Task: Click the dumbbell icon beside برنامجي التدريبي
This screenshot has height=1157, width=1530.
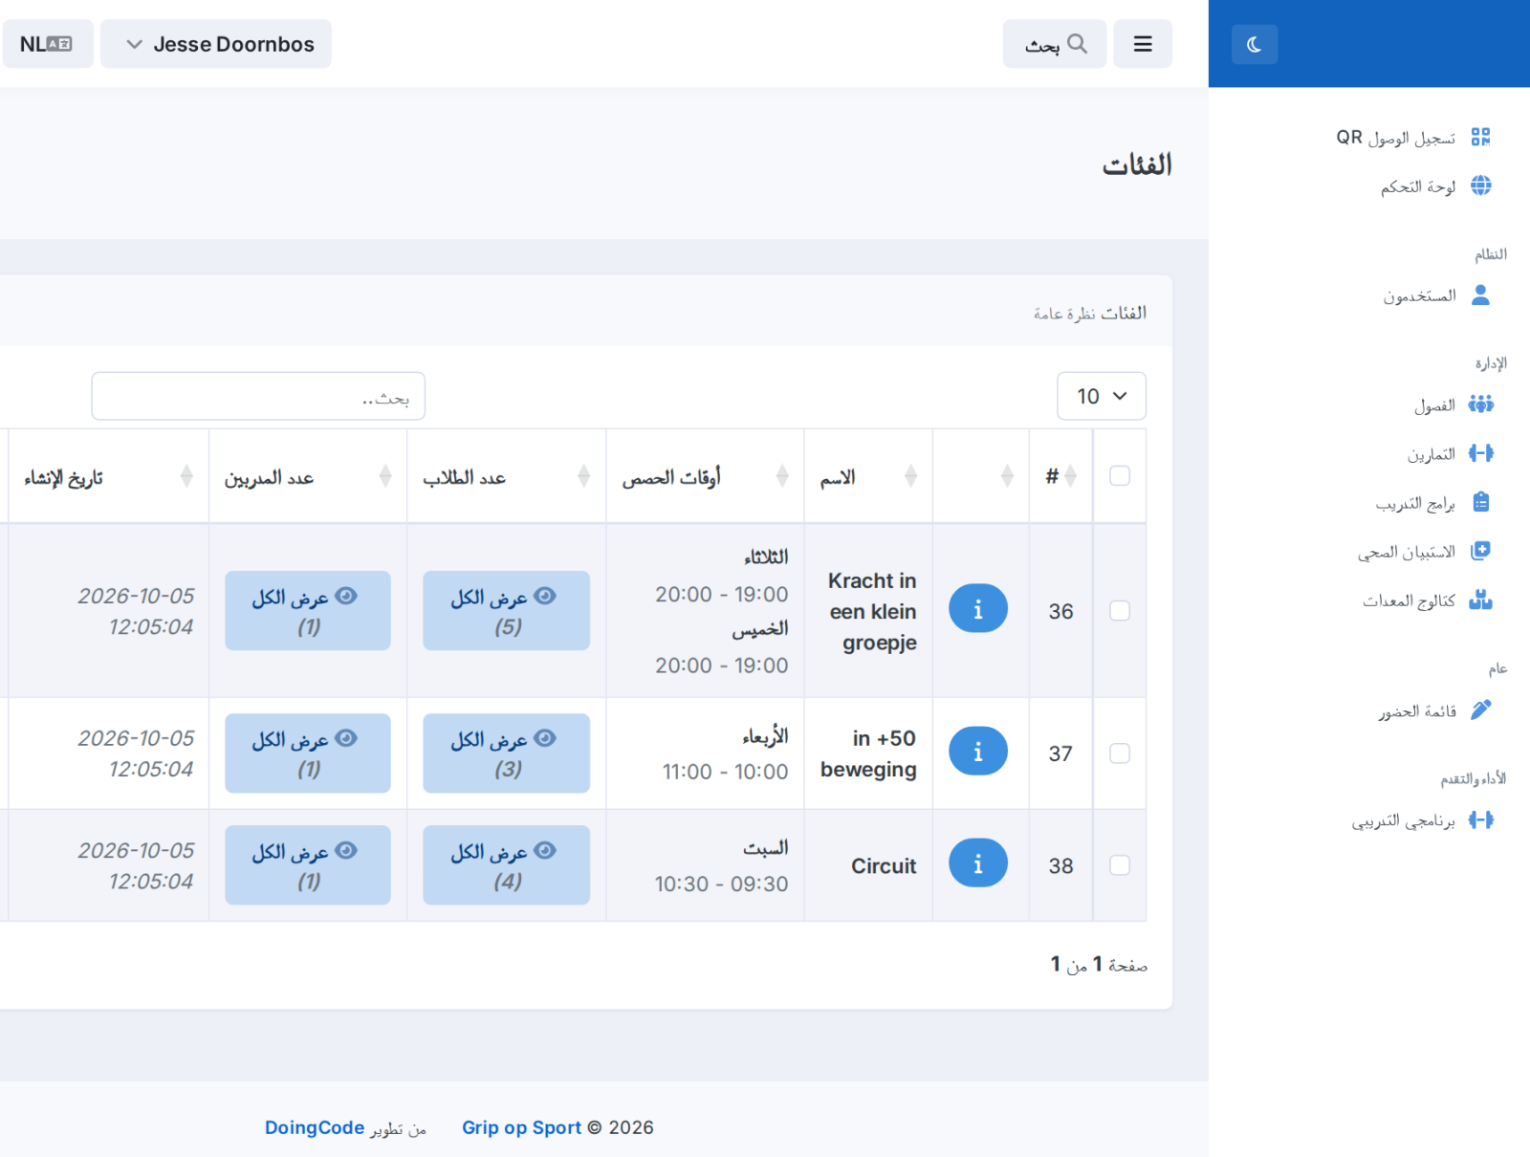Action: pos(1481,819)
